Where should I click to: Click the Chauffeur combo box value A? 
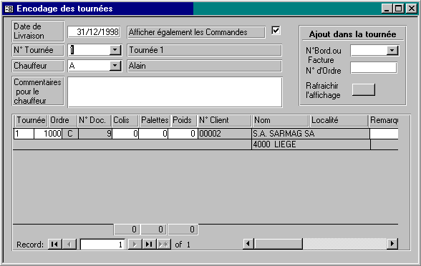(x=89, y=66)
